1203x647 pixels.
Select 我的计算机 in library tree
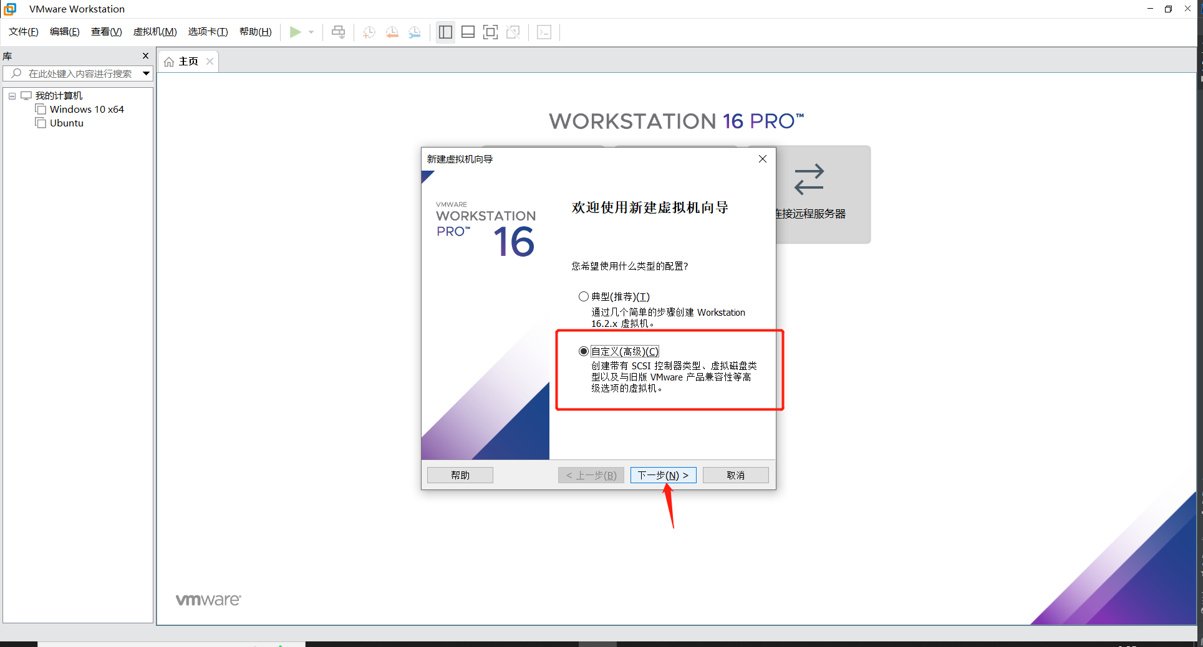[x=59, y=95]
